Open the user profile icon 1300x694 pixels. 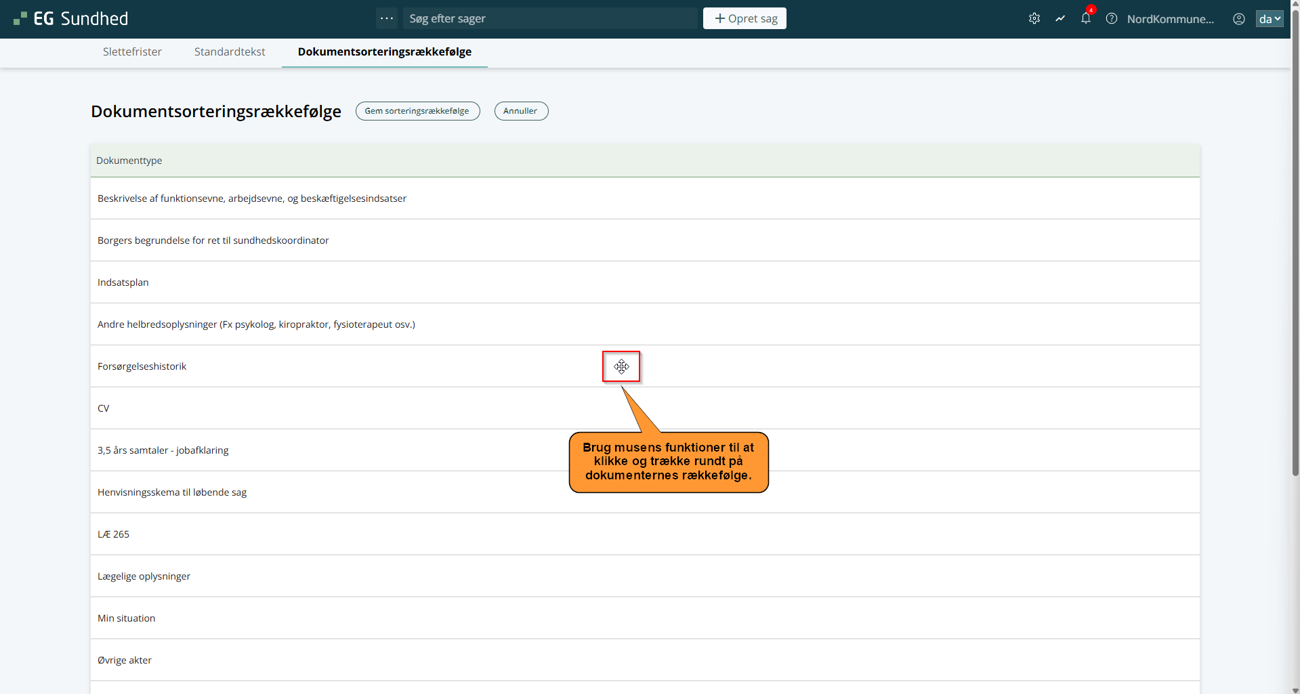(x=1239, y=19)
